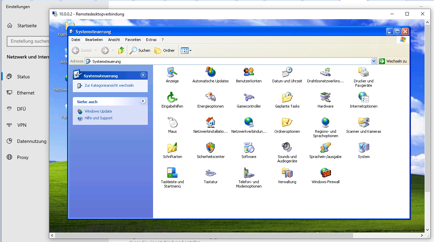434x242 pixels.
Task: Open the Favoriten menu
Action: (x=133, y=40)
